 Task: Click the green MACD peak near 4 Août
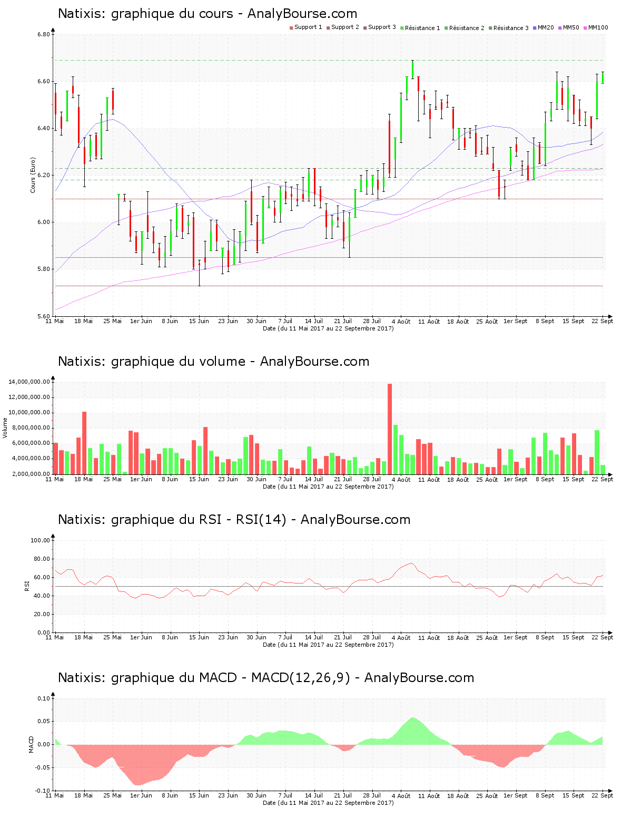[413, 731]
